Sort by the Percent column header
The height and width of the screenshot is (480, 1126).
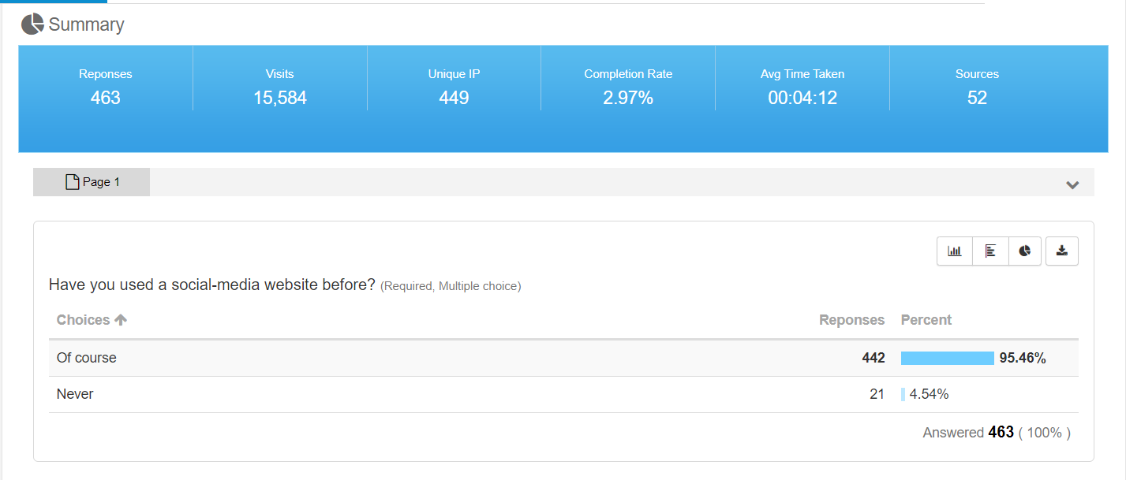pyautogui.click(x=926, y=320)
